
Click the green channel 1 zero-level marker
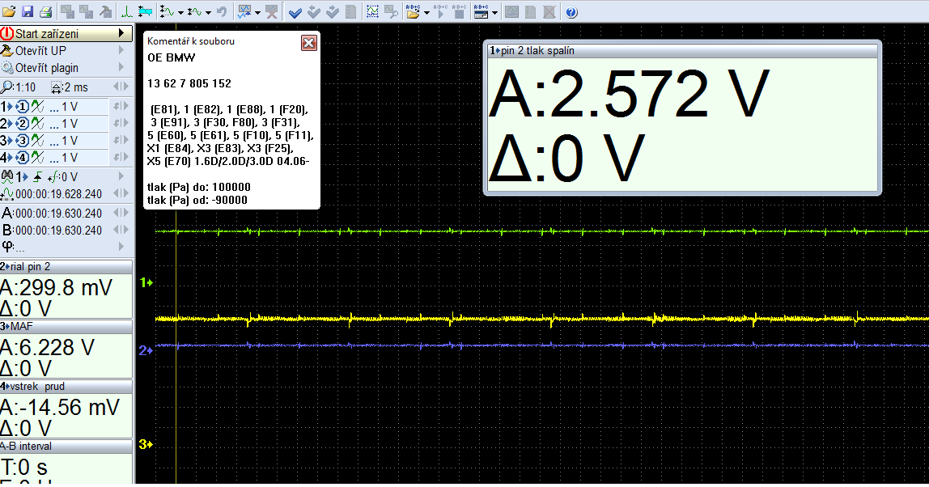pos(146,282)
